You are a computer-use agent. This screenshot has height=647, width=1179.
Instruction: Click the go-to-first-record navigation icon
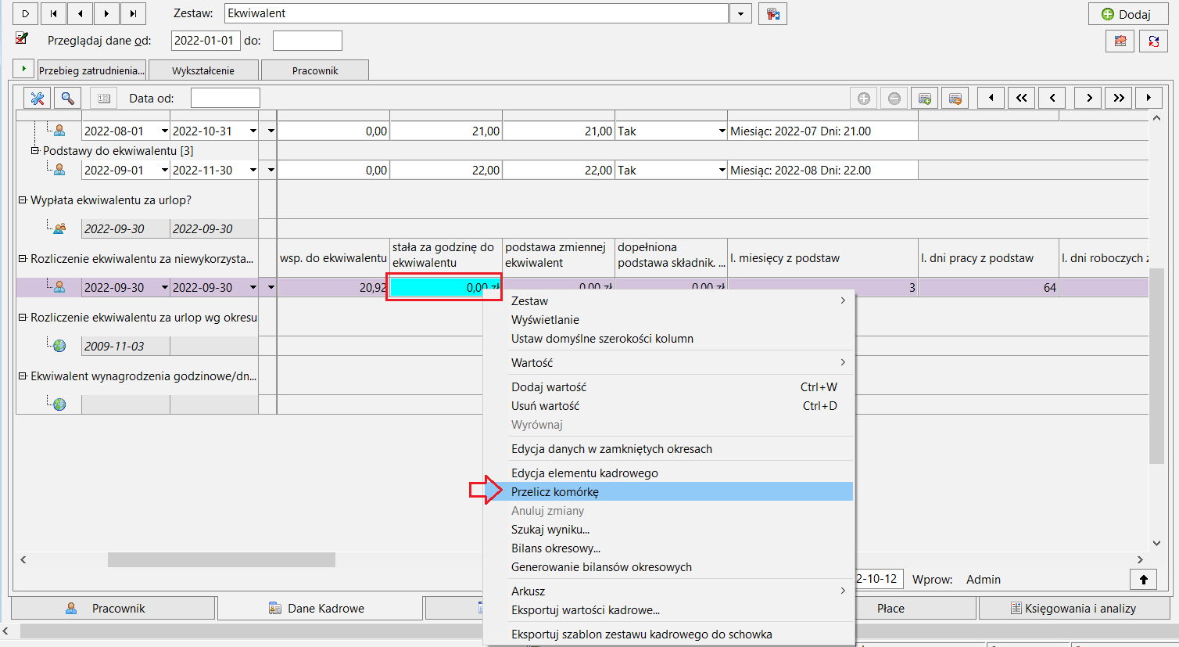coord(53,13)
